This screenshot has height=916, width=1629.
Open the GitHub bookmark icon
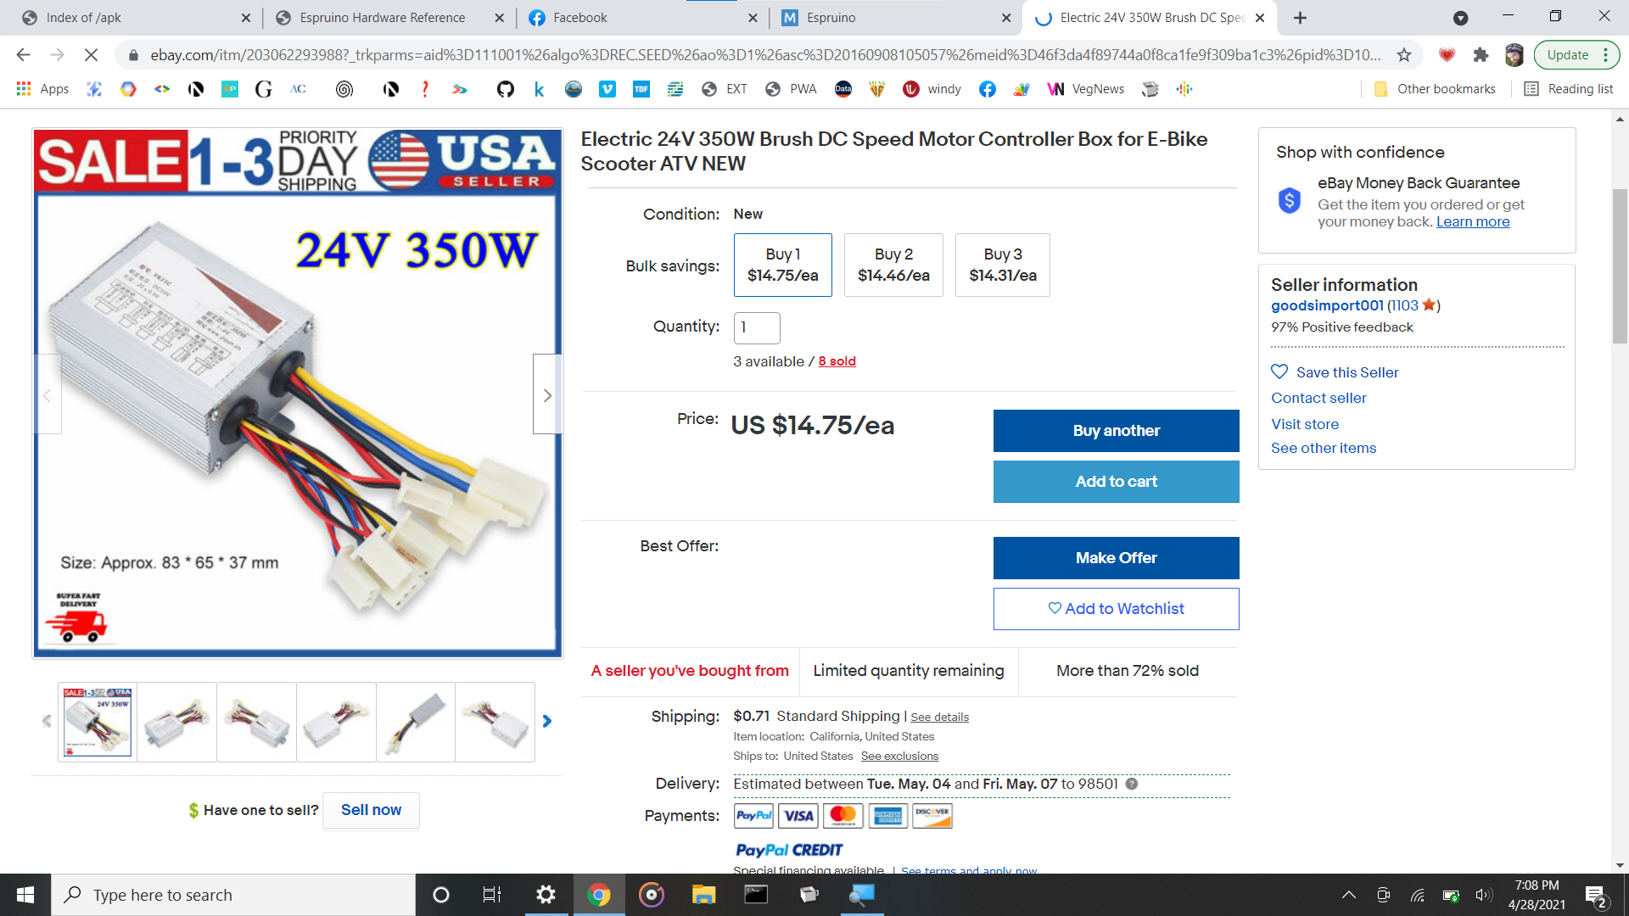pyautogui.click(x=506, y=89)
